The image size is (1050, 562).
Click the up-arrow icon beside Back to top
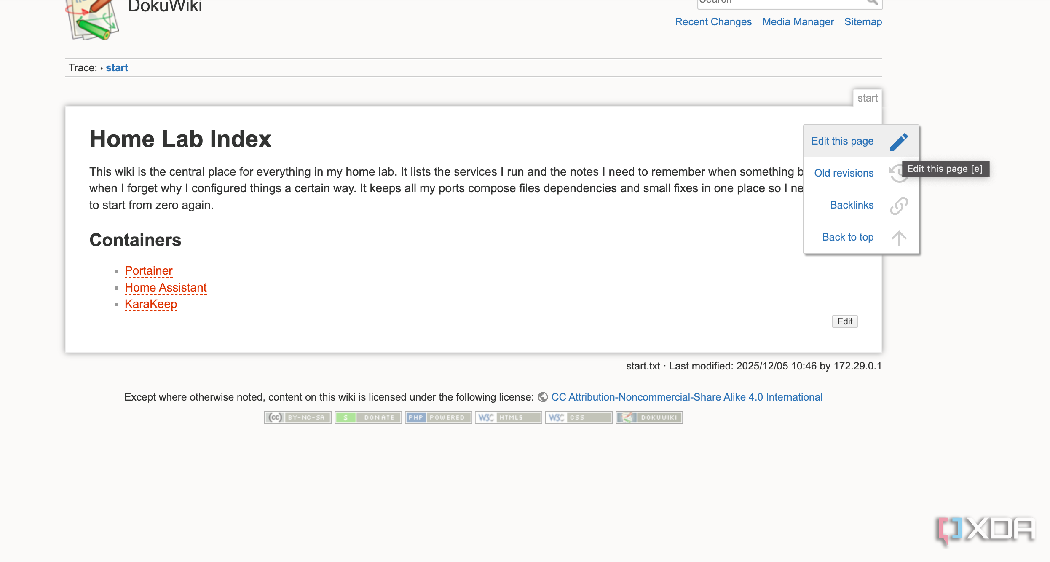point(899,238)
